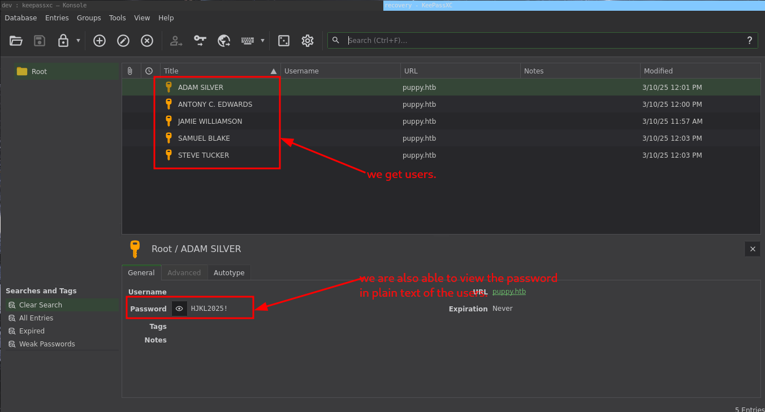Expand the Auto-Type keyboard dropdown arrow

tap(262, 41)
